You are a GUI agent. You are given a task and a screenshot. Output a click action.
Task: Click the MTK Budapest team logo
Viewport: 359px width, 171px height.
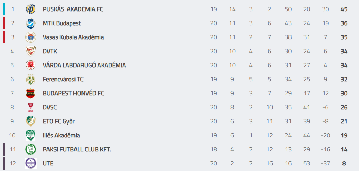tap(31, 23)
